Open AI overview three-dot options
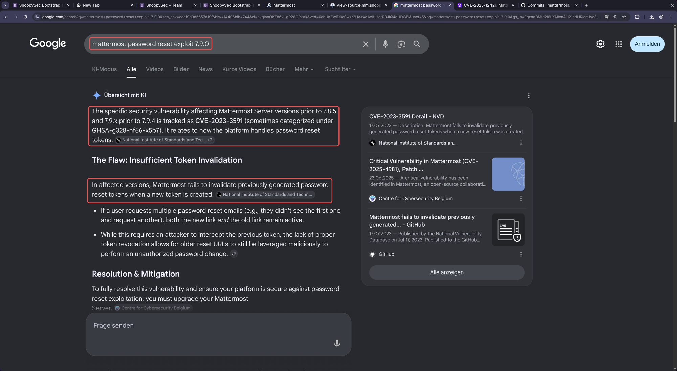Screen dimensions: 677x371 (529, 96)
